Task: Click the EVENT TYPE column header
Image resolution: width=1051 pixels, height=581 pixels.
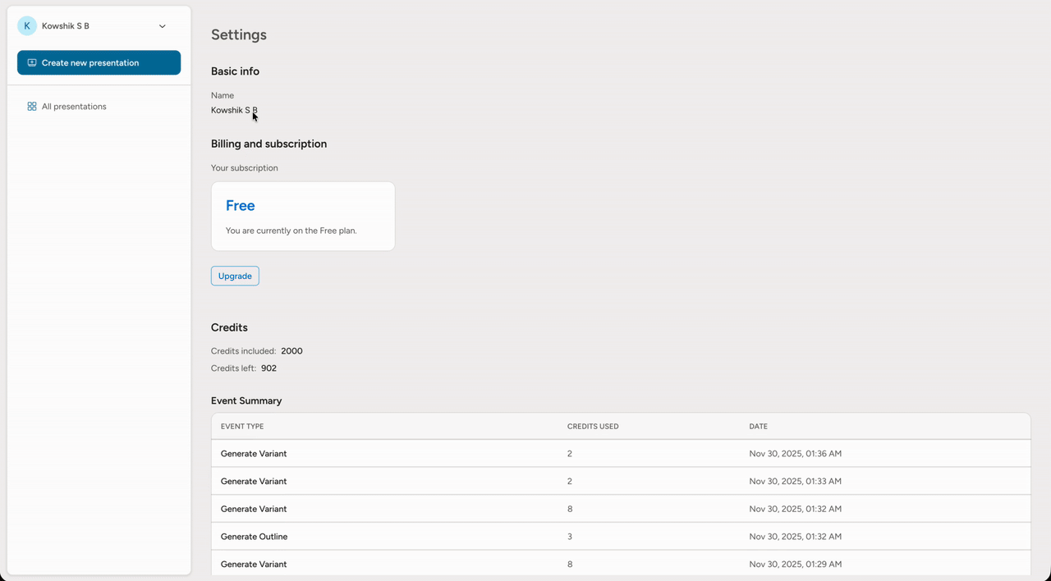Action: pyautogui.click(x=242, y=427)
